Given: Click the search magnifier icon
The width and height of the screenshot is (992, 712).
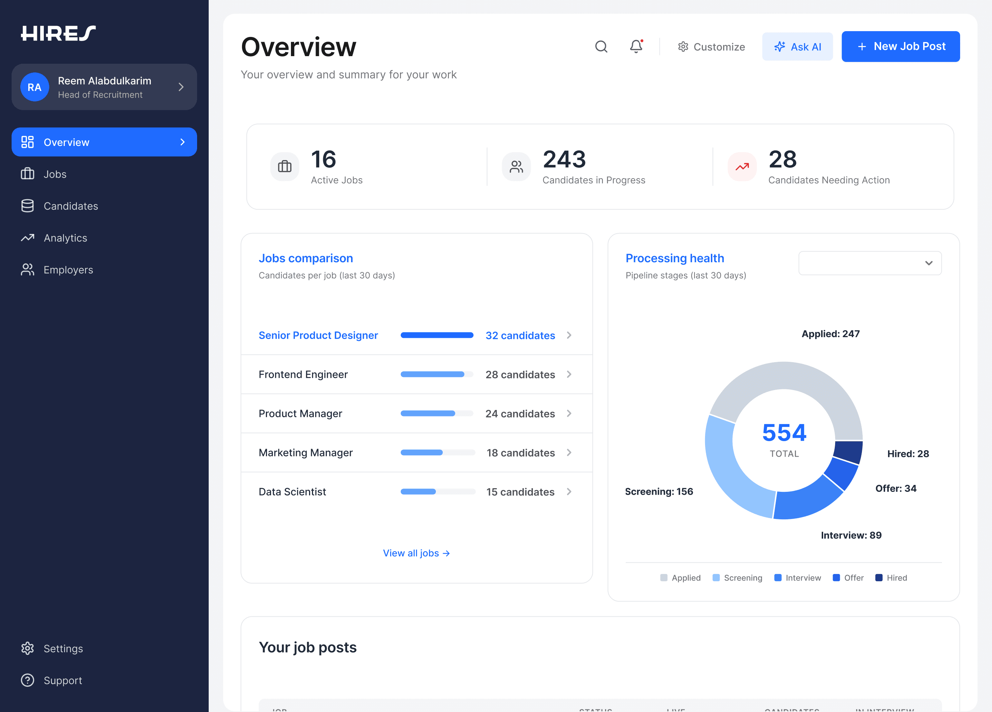Looking at the screenshot, I should click(601, 47).
